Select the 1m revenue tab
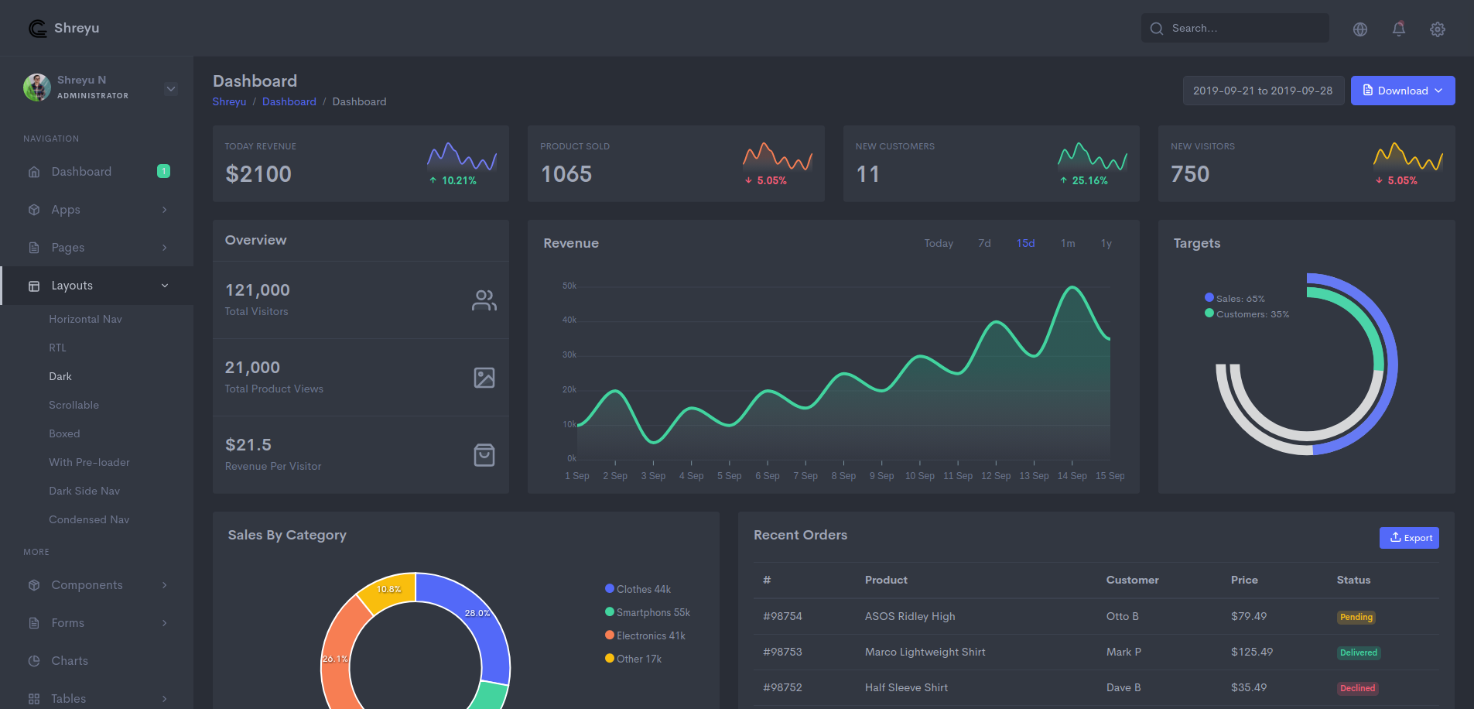 (x=1068, y=243)
